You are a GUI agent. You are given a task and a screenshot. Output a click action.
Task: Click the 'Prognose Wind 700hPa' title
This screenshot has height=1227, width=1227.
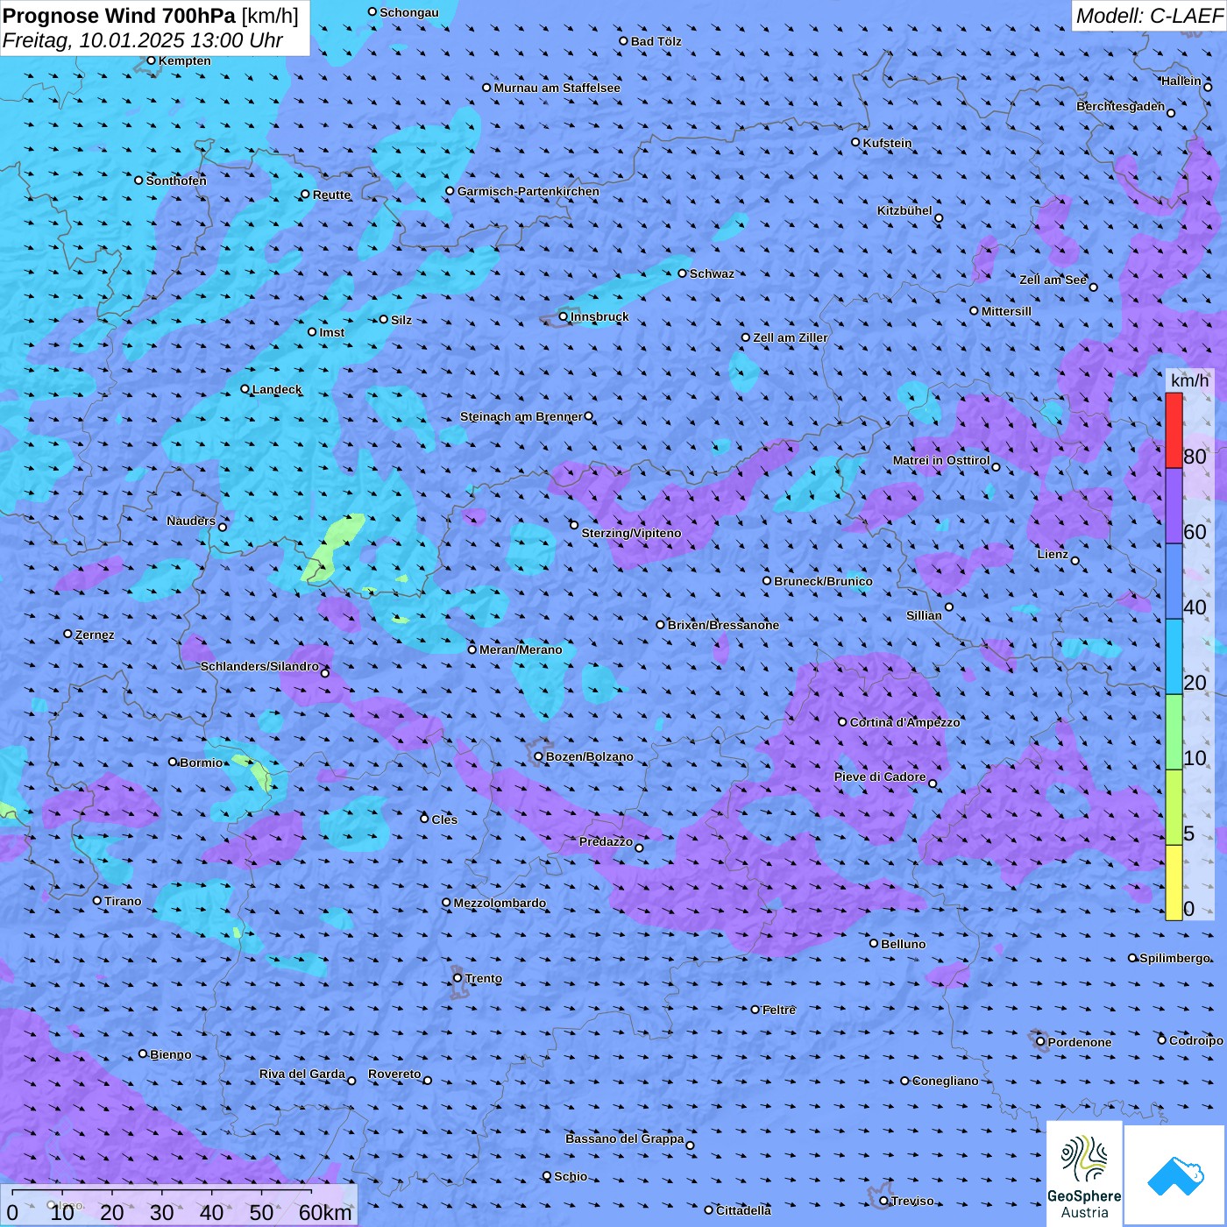click(119, 16)
